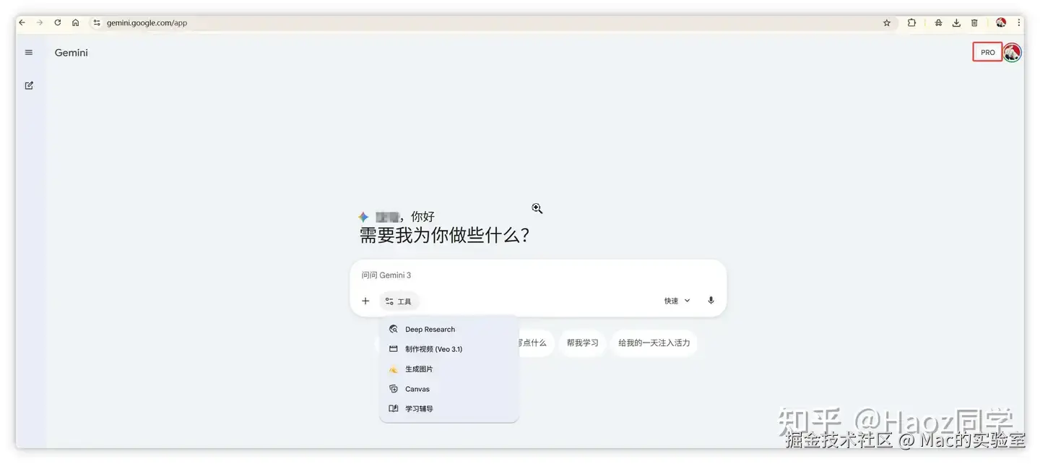Image resolution: width=1040 pixels, height=464 pixels.
Task: Open the browser home page
Action: tap(76, 22)
